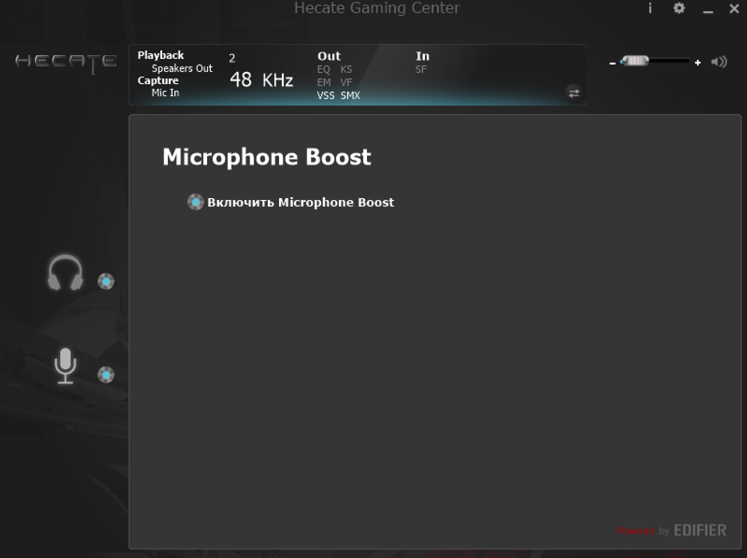Open the microphone input settings
The image size is (747, 558).
click(x=65, y=366)
